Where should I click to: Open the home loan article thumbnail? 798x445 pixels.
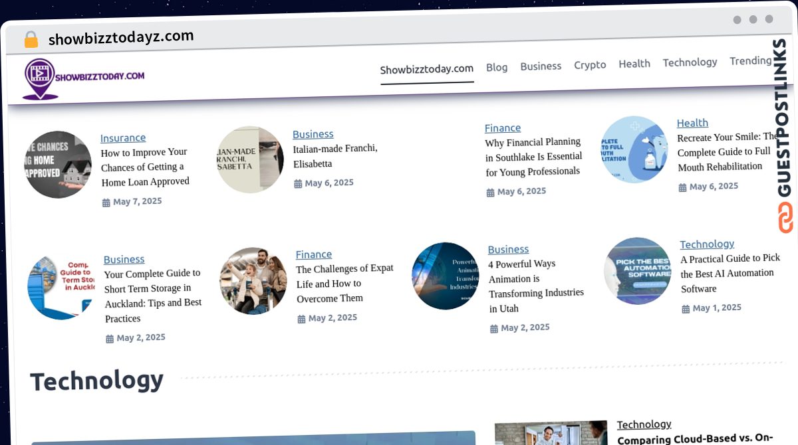click(58, 164)
